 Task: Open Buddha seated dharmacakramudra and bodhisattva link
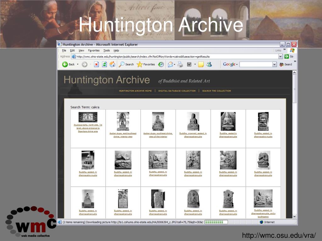pyautogui.click(x=263, y=213)
